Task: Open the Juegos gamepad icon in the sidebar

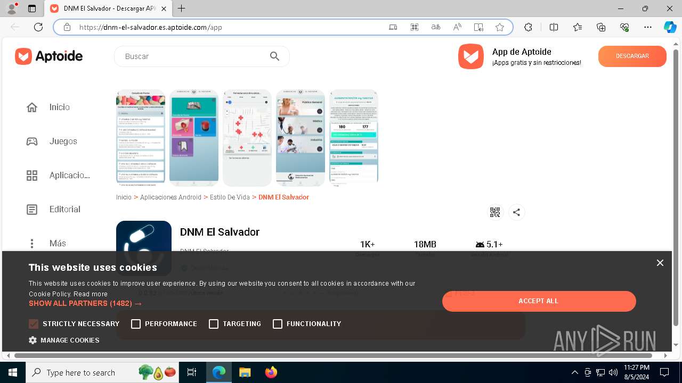Action: point(32,141)
